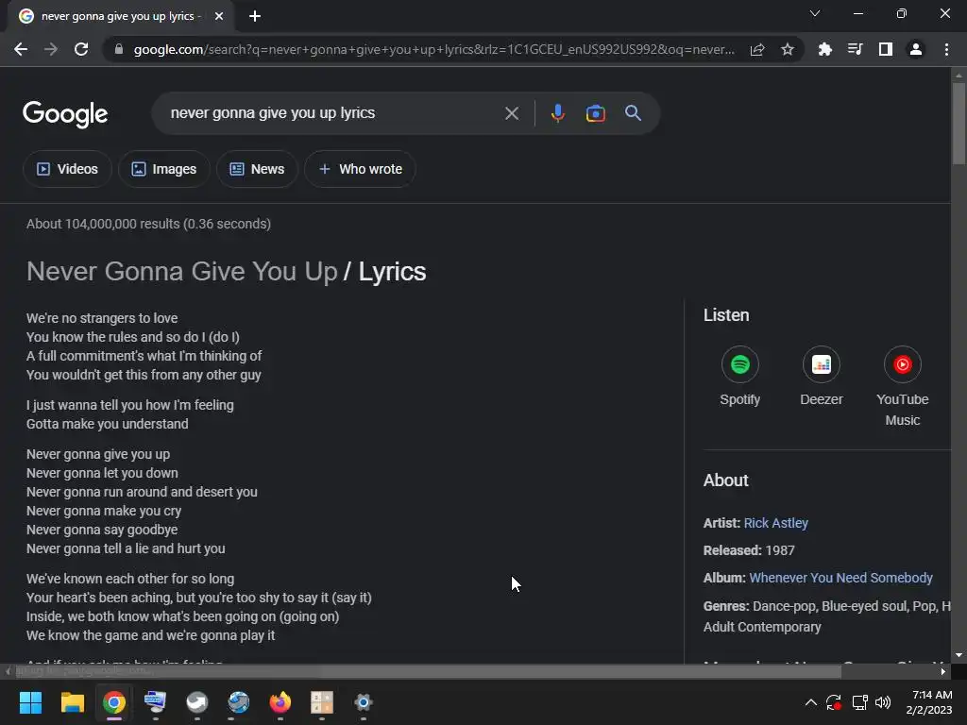View site information via the lock icon
Image resolution: width=967 pixels, height=725 pixels.
119,49
